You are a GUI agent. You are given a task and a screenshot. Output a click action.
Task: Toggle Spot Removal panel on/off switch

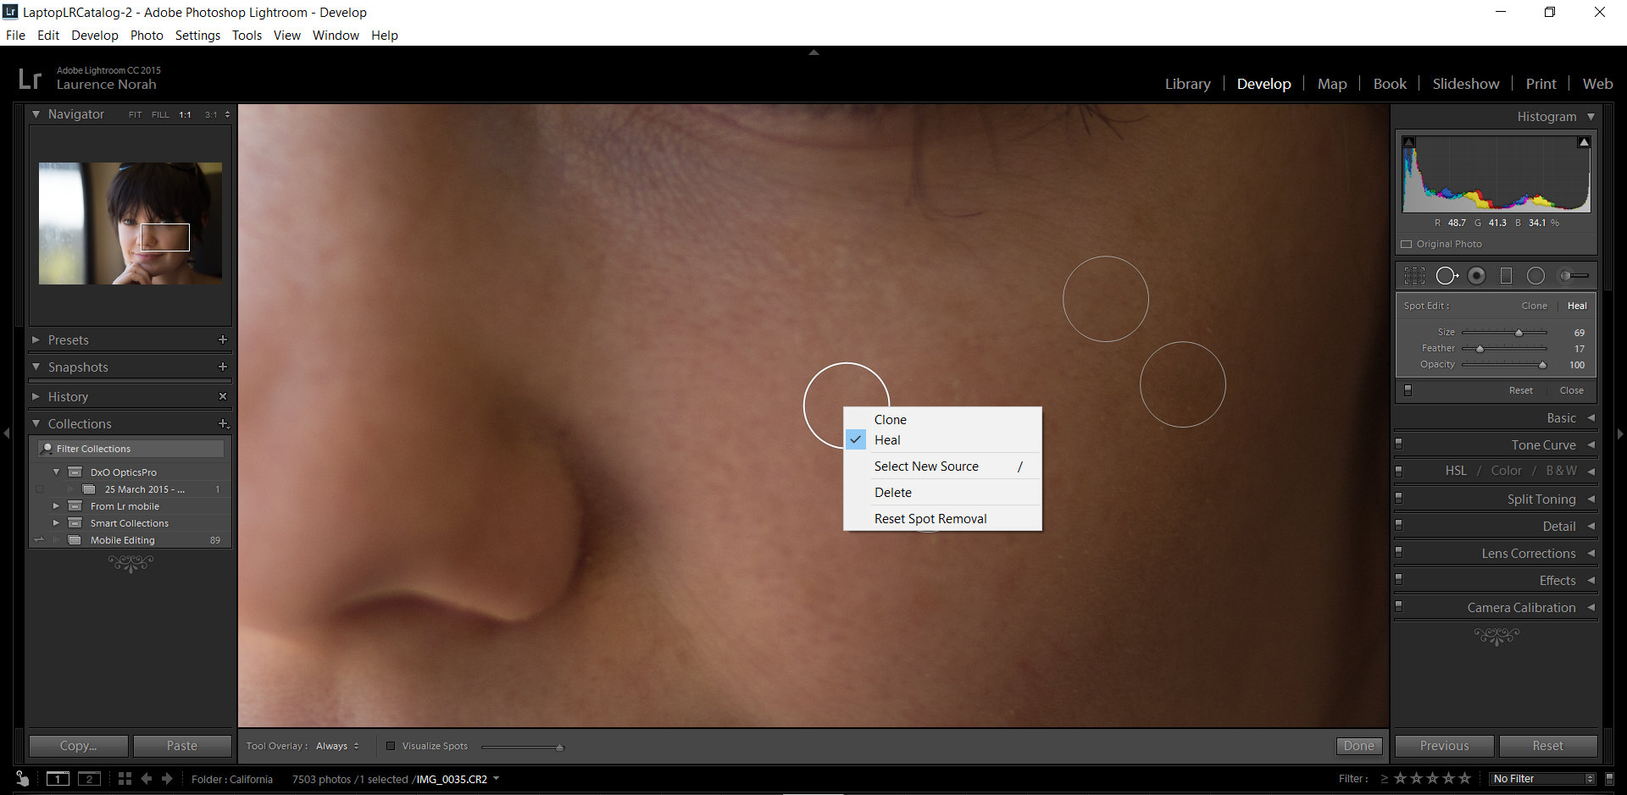pos(1408,390)
